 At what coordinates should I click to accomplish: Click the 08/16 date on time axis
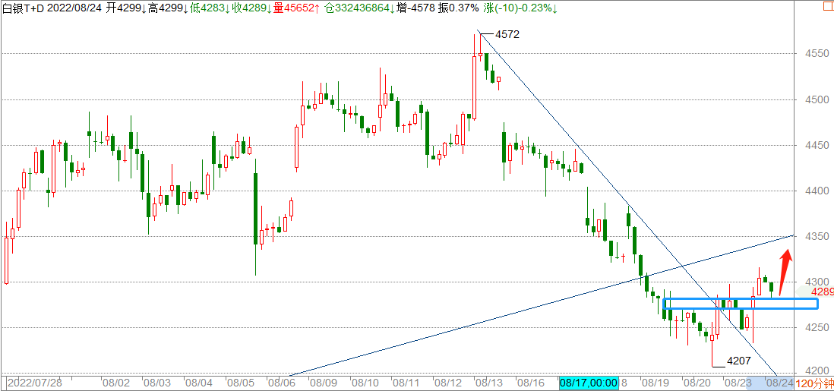(530, 383)
